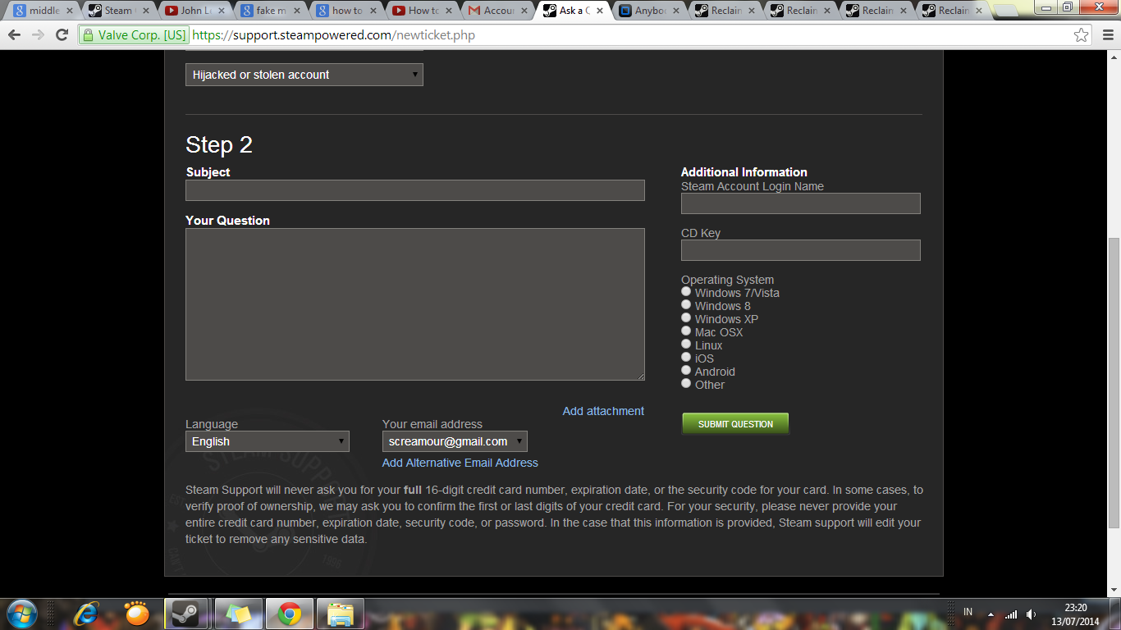Click "Add Alternative Email Address" link
1121x630 pixels.
(460, 463)
